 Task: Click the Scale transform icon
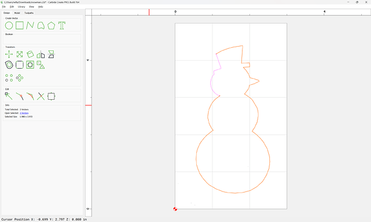pos(19,54)
